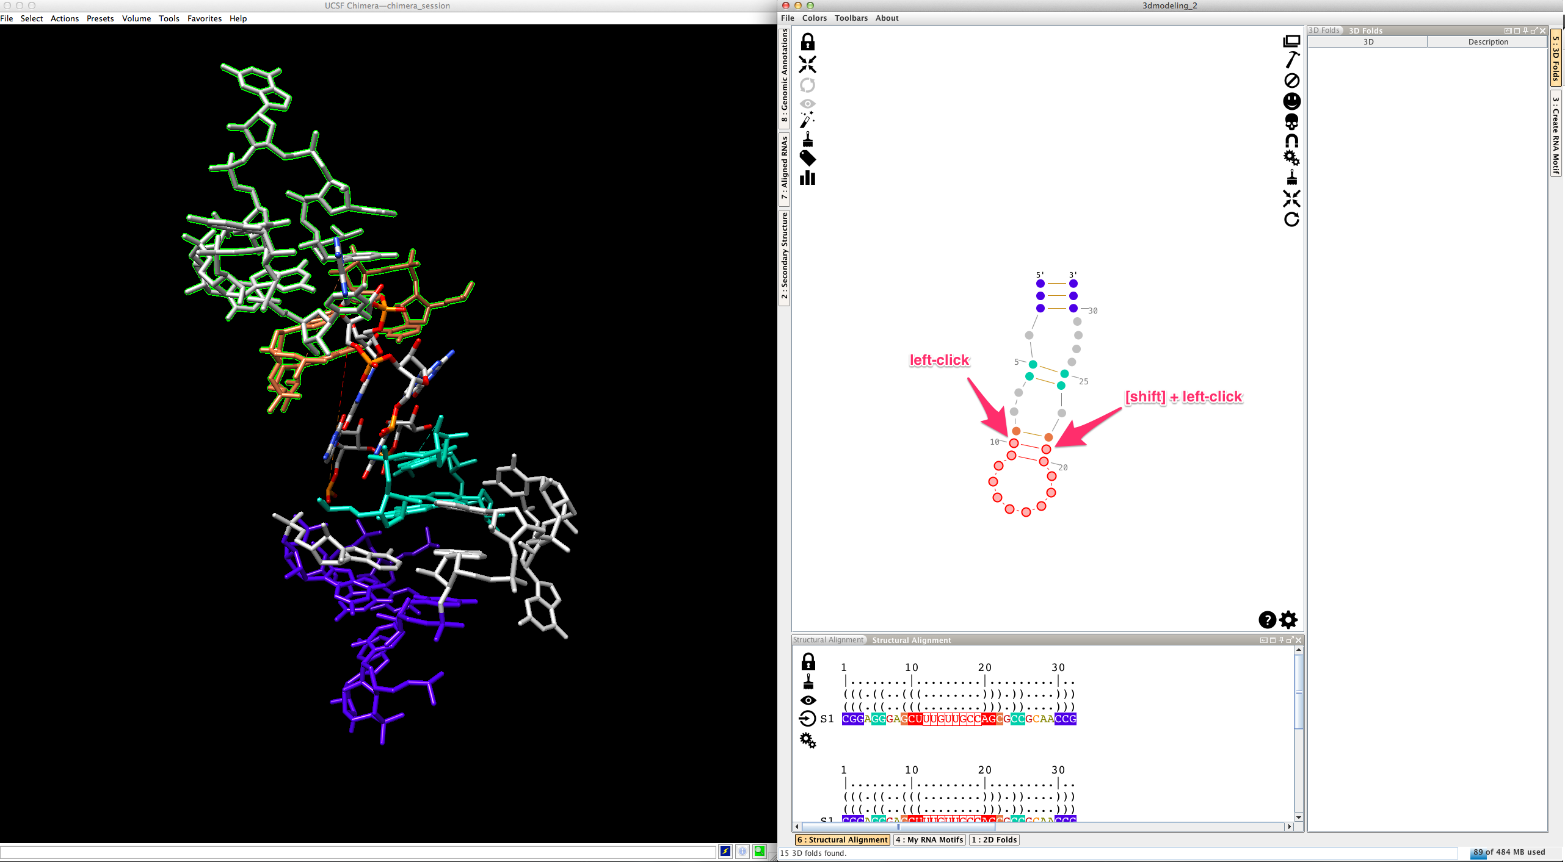Click the circular reload arrow icon
Screen dimensions: 1565x862
coord(1291,219)
